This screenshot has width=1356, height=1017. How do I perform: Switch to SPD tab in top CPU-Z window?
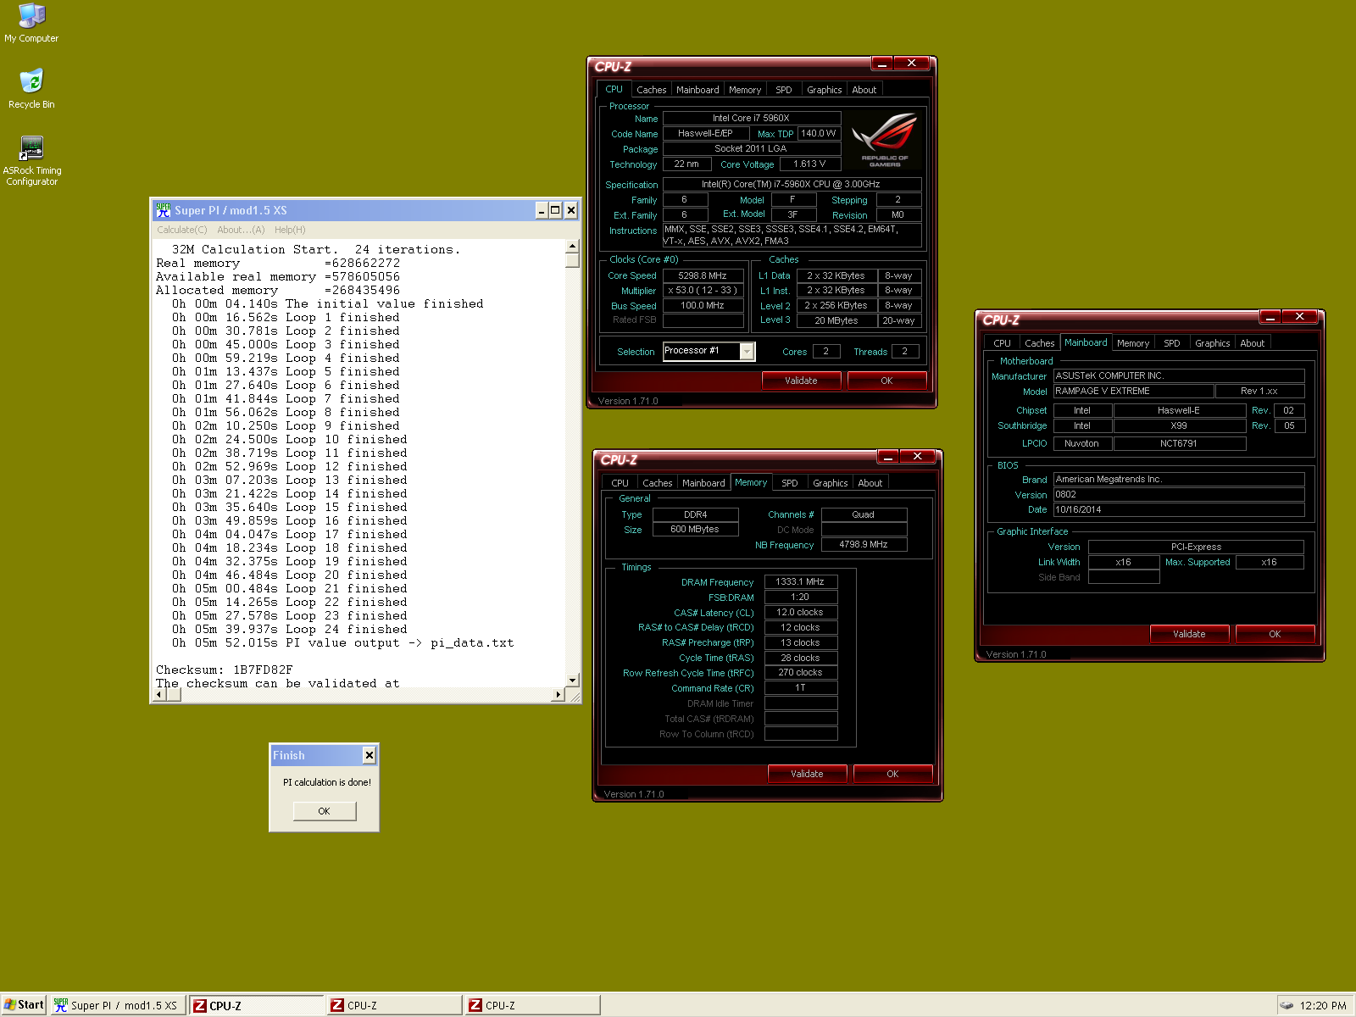click(784, 90)
